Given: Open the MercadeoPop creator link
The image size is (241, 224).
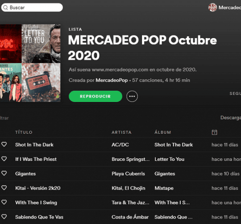Looking at the screenshot, I should click(x=112, y=80).
